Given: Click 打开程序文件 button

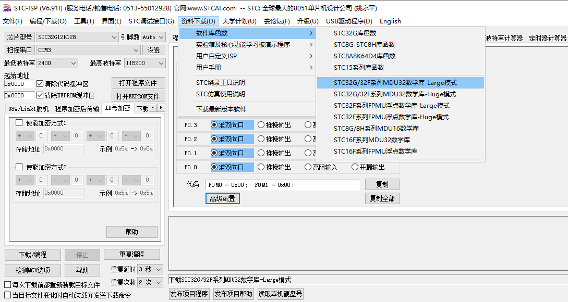Looking at the screenshot, I should (x=138, y=83).
